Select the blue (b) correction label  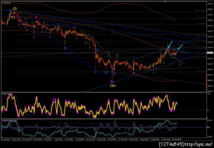tap(106, 73)
